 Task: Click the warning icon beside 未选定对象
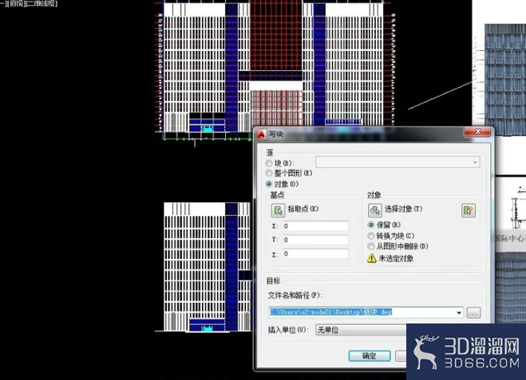coord(372,258)
